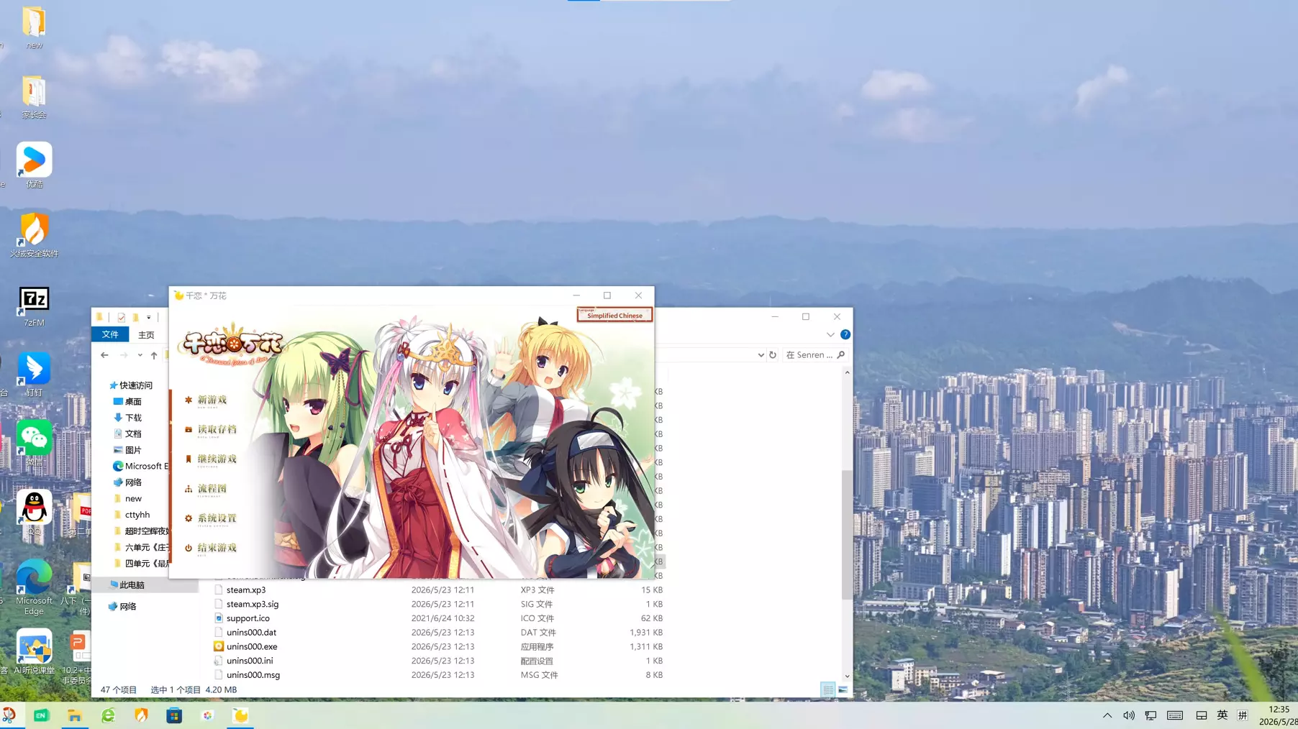This screenshot has width=1298, height=729.
Task: Expand the Explorer ribbon chevron
Action: click(x=830, y=334)
